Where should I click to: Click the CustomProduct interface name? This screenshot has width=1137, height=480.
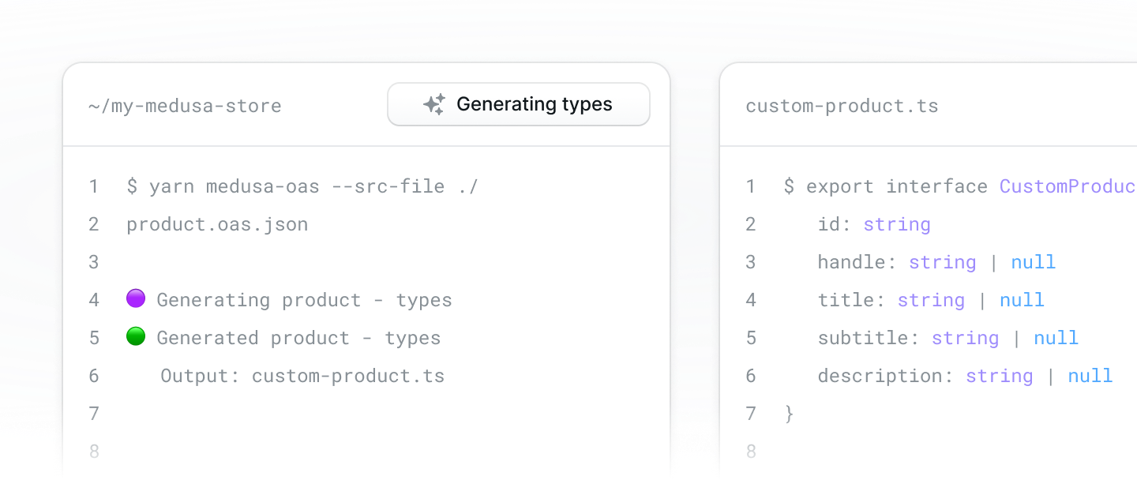tap(1068, 186)
